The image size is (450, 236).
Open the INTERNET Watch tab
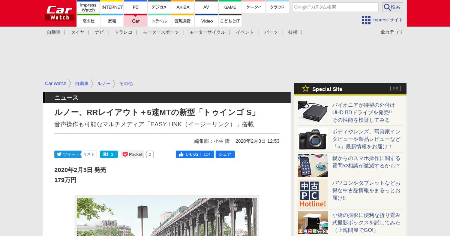[x=112, y=7]
